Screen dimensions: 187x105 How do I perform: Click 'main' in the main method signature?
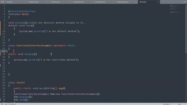42,88
